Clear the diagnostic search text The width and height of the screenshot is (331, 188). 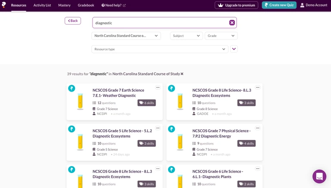click(x=232, y=23)
